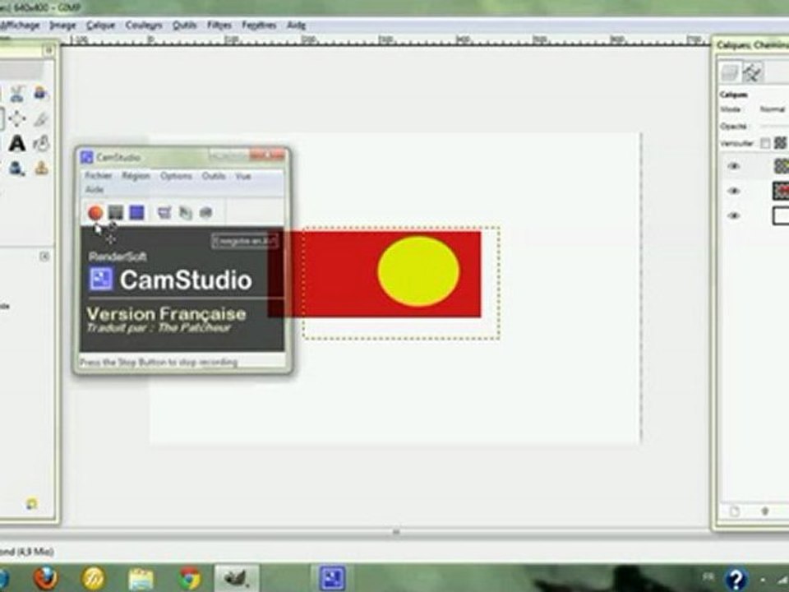Screen dimensions: 789x592
Task: Switch to the Layers tab in the dock
Action: [730, 72]
